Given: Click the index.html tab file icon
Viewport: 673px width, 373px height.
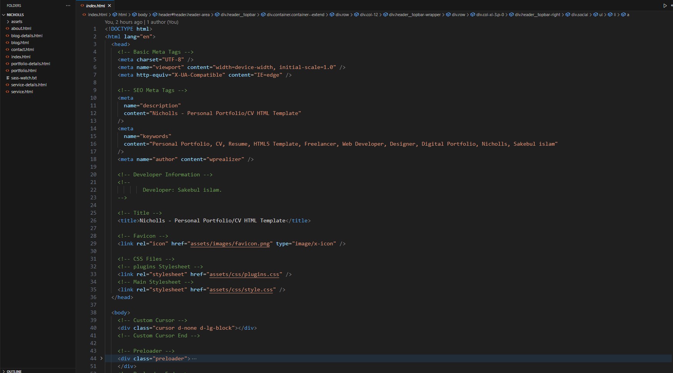Looking at the screenshot, I should click(x=82, y=6).
